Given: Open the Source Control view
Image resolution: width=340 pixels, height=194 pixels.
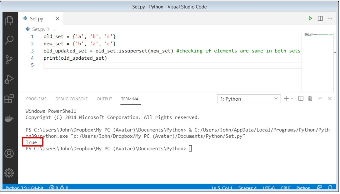Looking at the screenshot, I should click(x=9, y=59).
